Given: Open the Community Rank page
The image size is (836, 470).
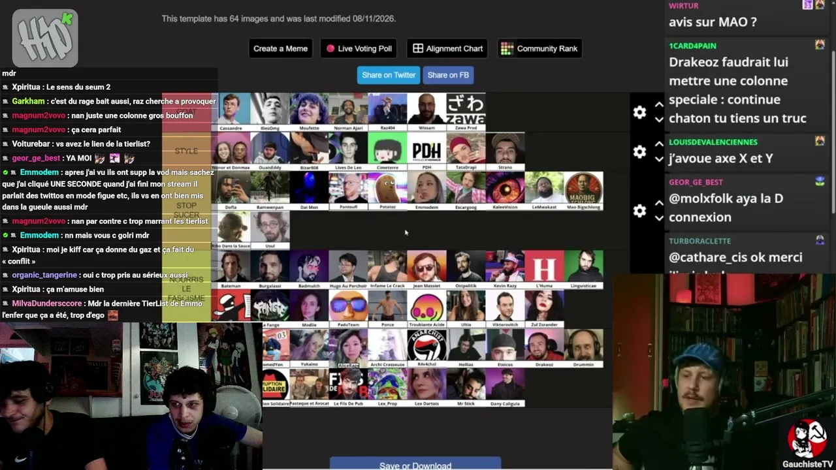Looking at the screenshot, I should (x=539, y=48).
